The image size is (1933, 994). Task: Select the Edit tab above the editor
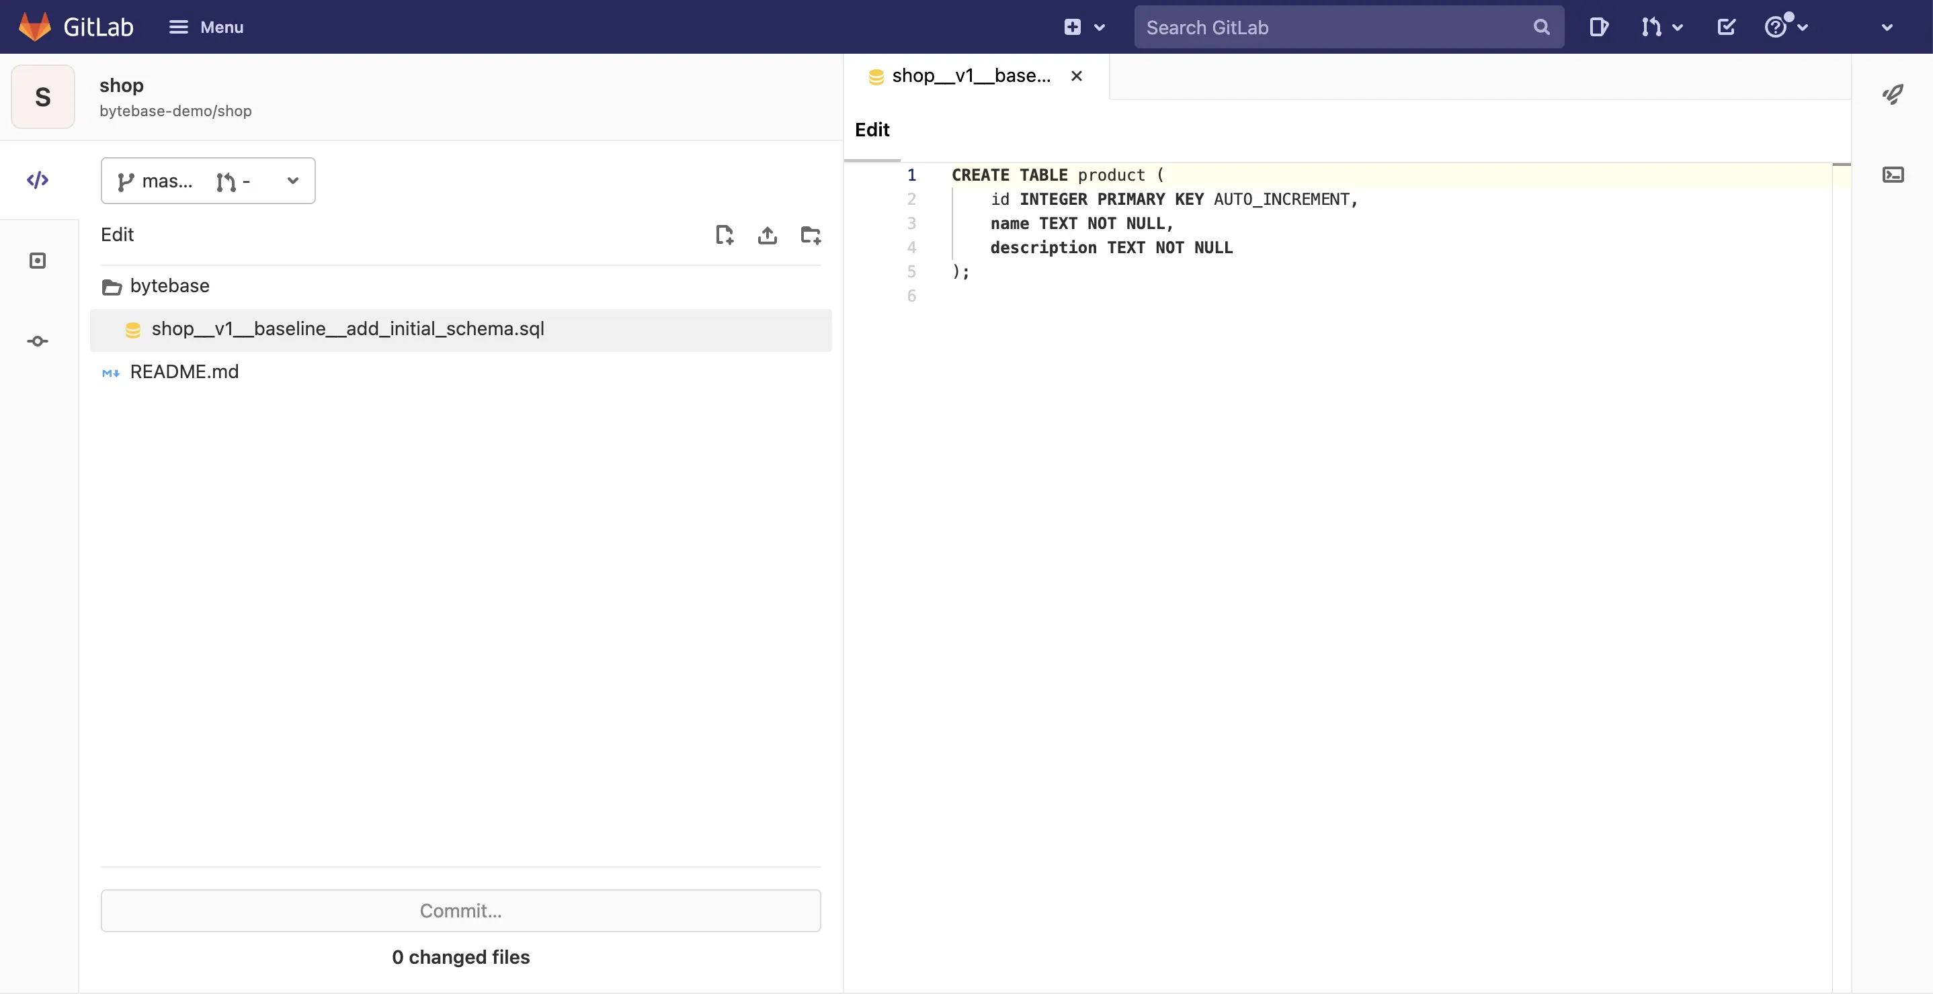872,130
